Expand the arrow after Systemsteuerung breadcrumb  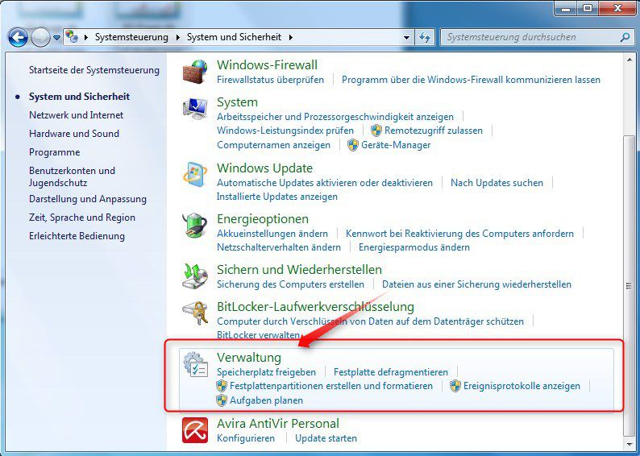tap(178, 38)
